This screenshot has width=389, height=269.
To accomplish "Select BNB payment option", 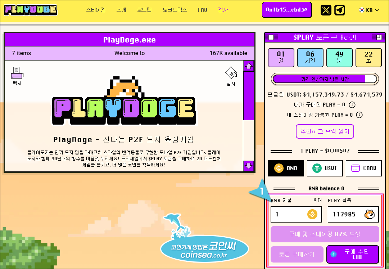I will coord(286,168).
